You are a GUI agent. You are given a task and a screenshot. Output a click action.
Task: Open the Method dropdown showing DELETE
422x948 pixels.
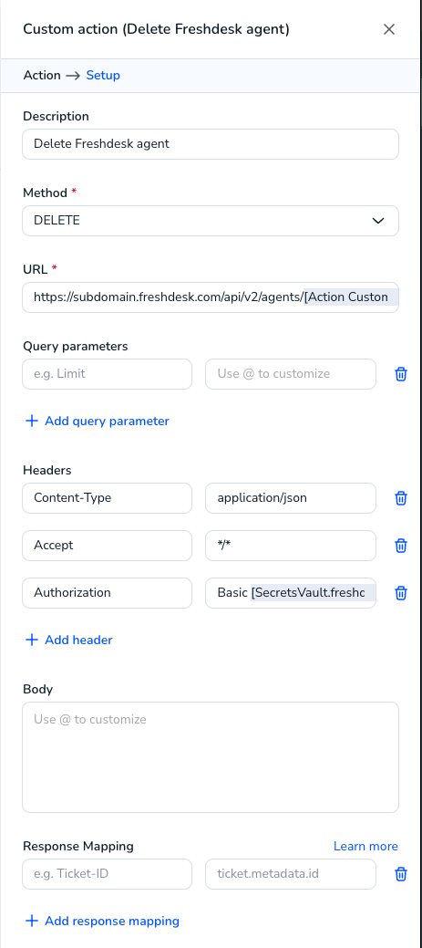coord(211,221)
